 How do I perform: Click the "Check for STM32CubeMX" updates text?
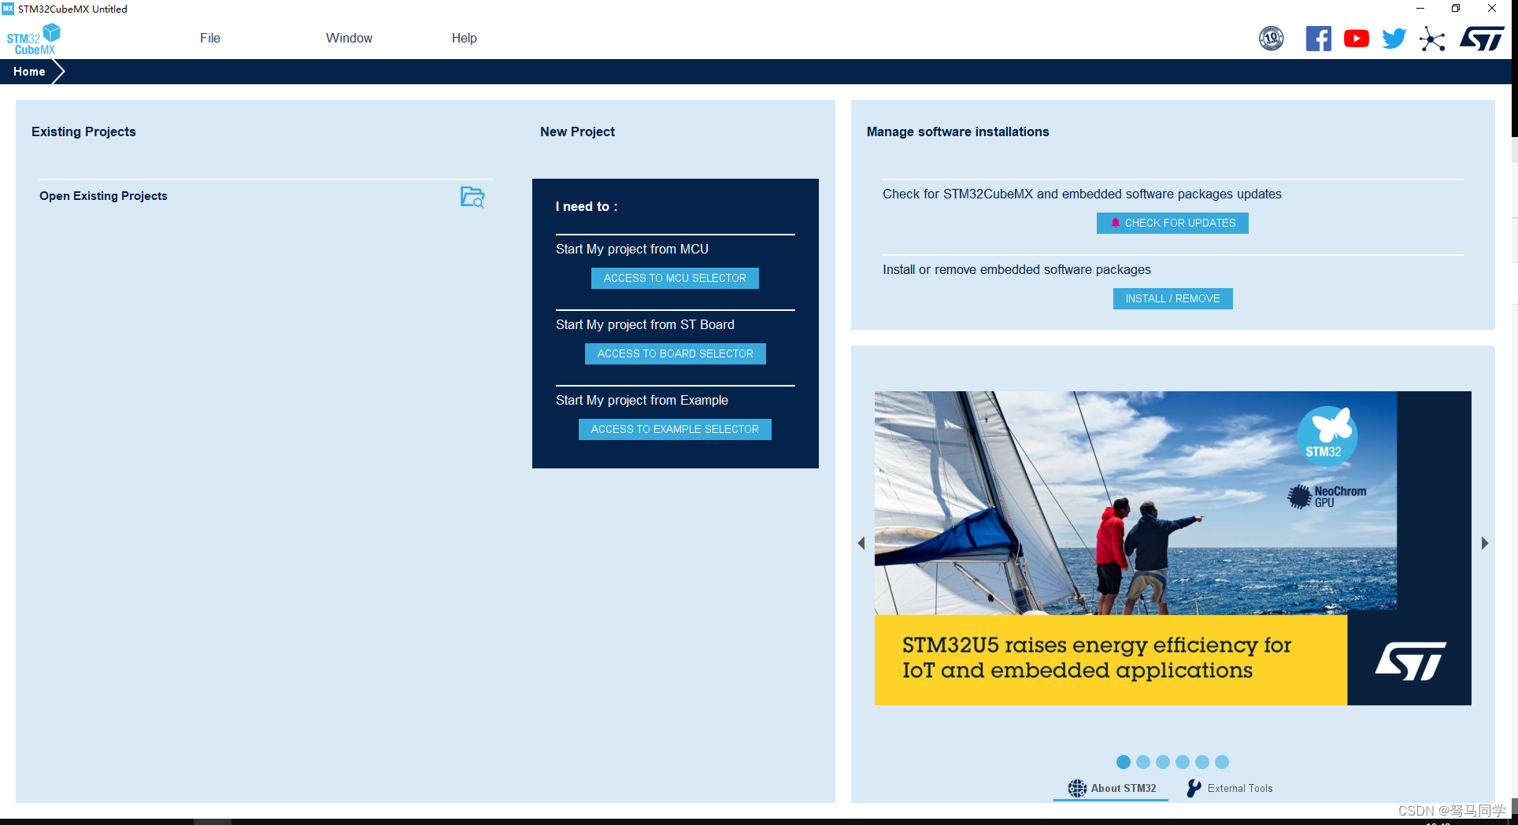[1082, 194]
